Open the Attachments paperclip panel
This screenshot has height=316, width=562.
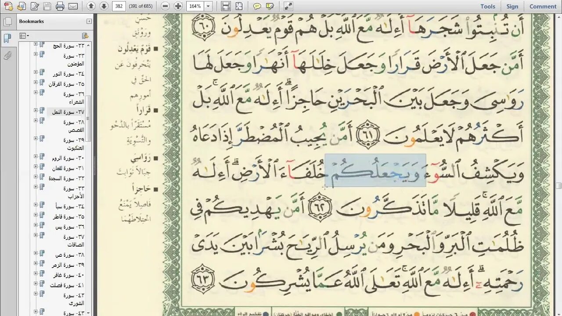(7, 56)
